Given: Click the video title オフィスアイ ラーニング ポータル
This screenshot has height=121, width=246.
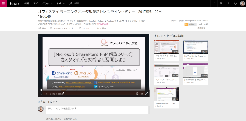Looking at the screenshot, I should [x=100, y=14].
